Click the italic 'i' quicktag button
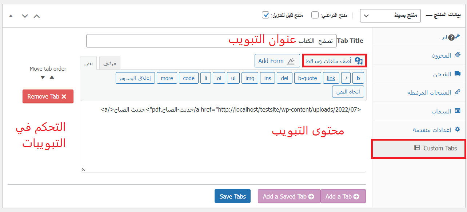The image size is (467, 212). tap(346, 78)
